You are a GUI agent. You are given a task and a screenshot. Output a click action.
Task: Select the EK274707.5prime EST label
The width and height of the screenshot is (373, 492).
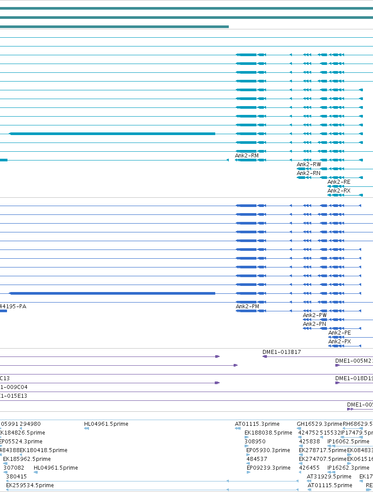coord(323,460)
